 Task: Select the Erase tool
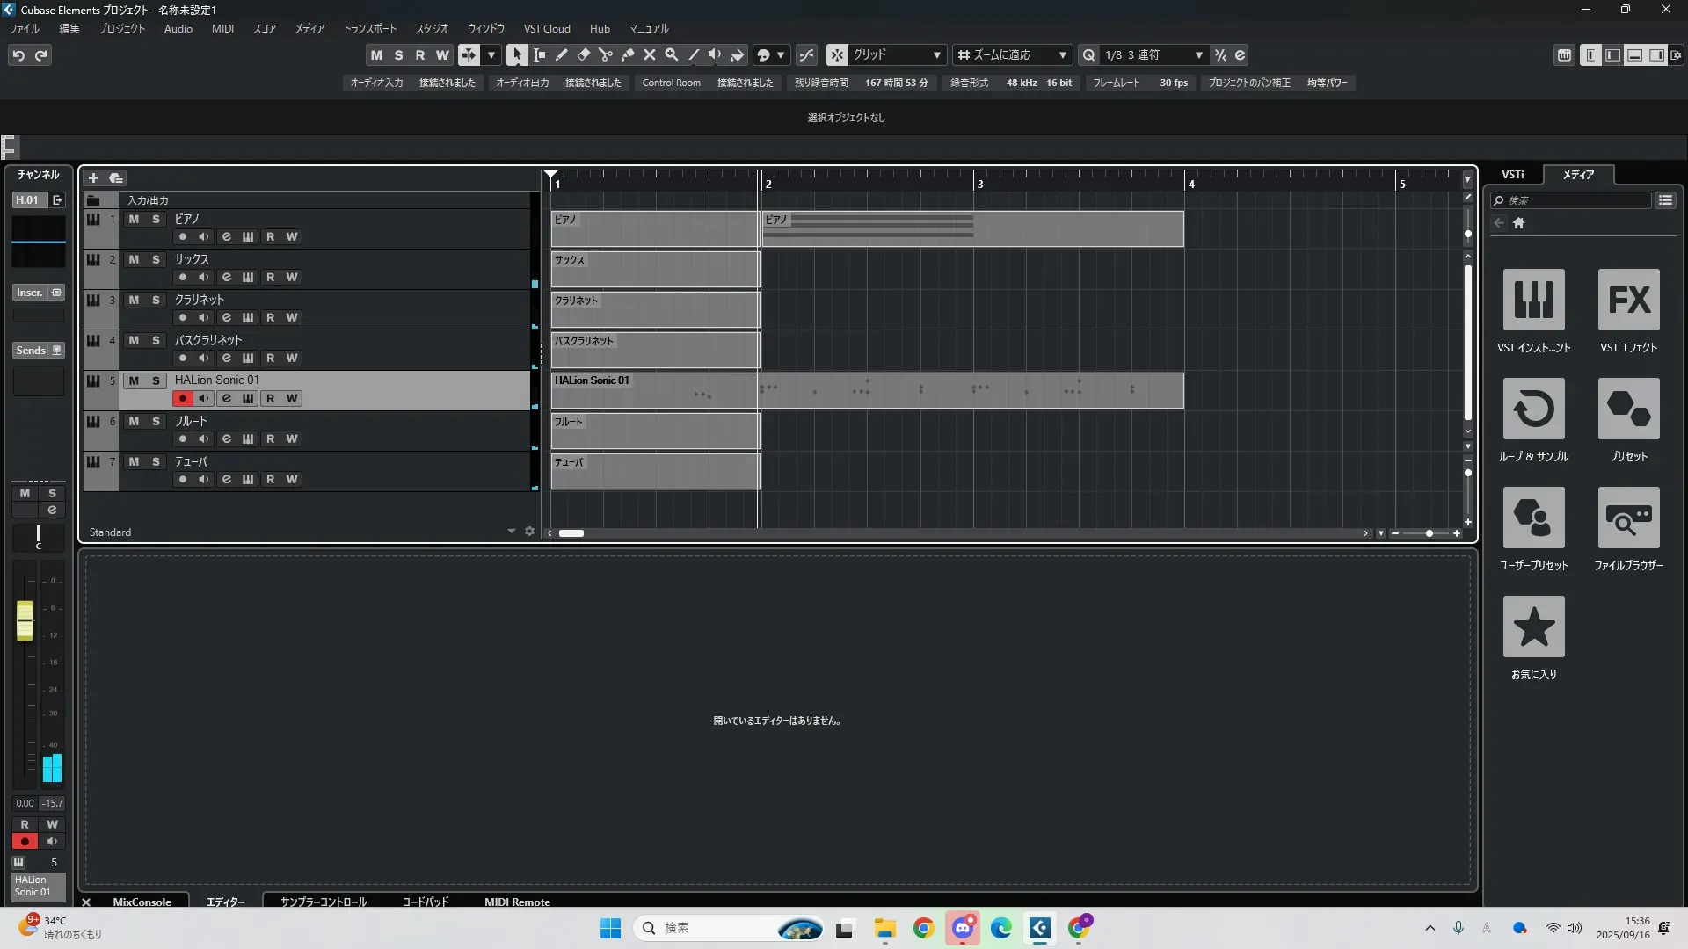(583, 55)
